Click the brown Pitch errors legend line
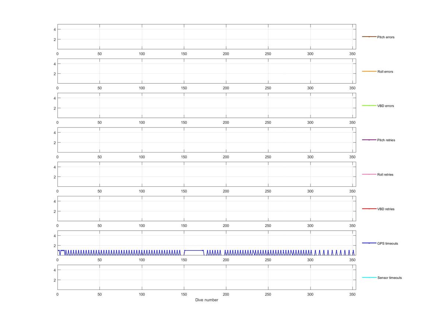This screenshot has width=442, height=326. point(369,37)
